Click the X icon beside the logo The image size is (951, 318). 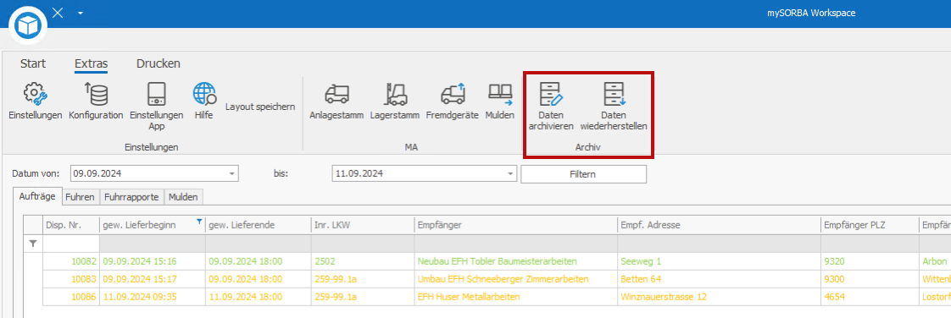58,13
